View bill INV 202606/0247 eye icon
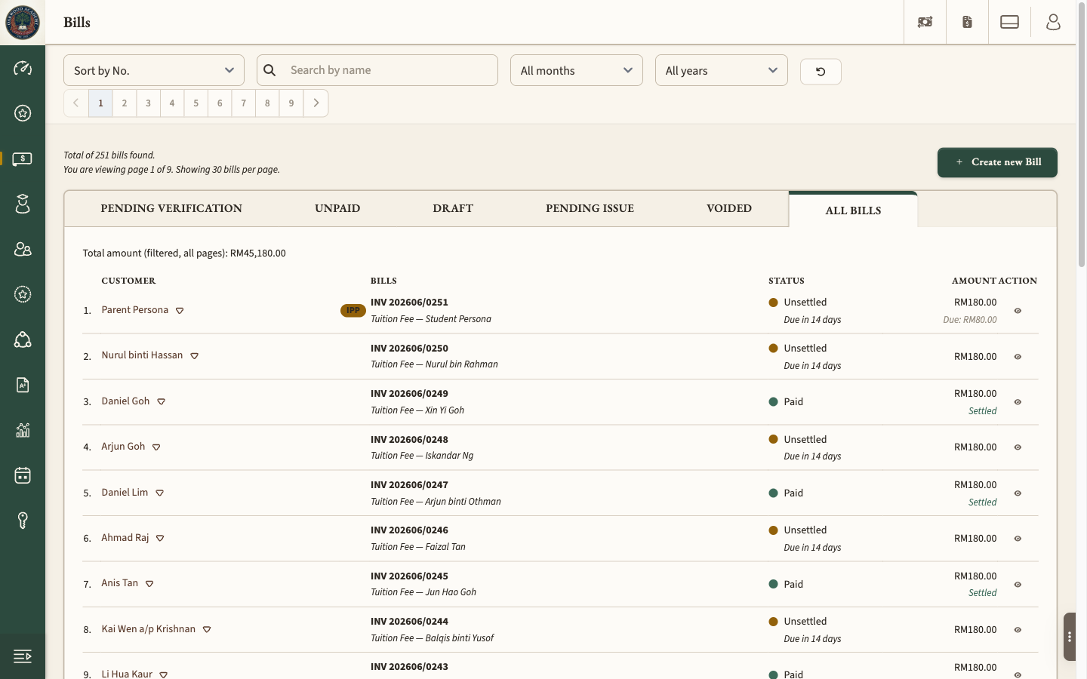Screen dimensions: 1087x679 point(1018,493)
